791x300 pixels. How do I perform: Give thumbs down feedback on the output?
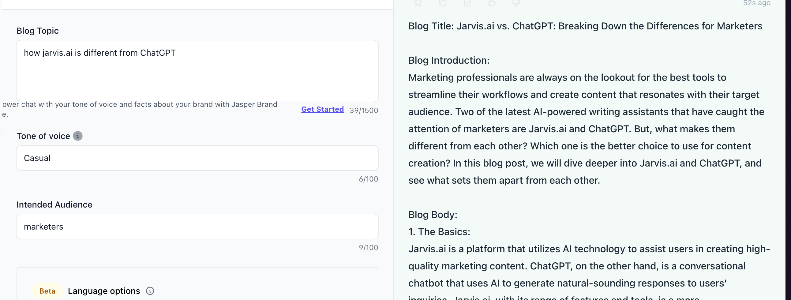[x=516, y=3]
